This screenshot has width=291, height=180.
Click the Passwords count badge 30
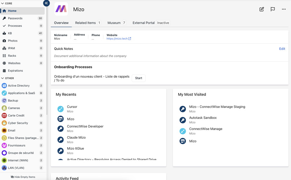[x=40, y=18]
